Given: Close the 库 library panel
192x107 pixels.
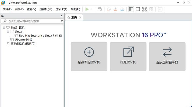Looking at the screenshot, I should coord(61,16).
